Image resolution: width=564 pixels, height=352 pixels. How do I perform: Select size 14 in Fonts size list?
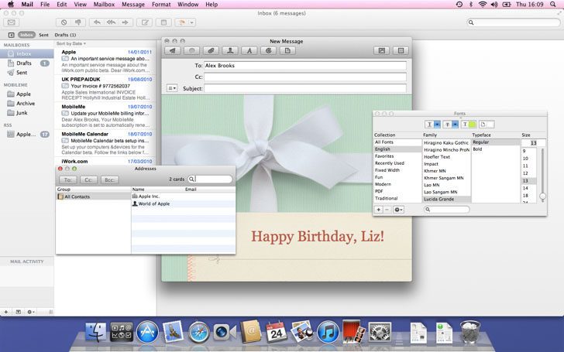(x=528, y=188)
